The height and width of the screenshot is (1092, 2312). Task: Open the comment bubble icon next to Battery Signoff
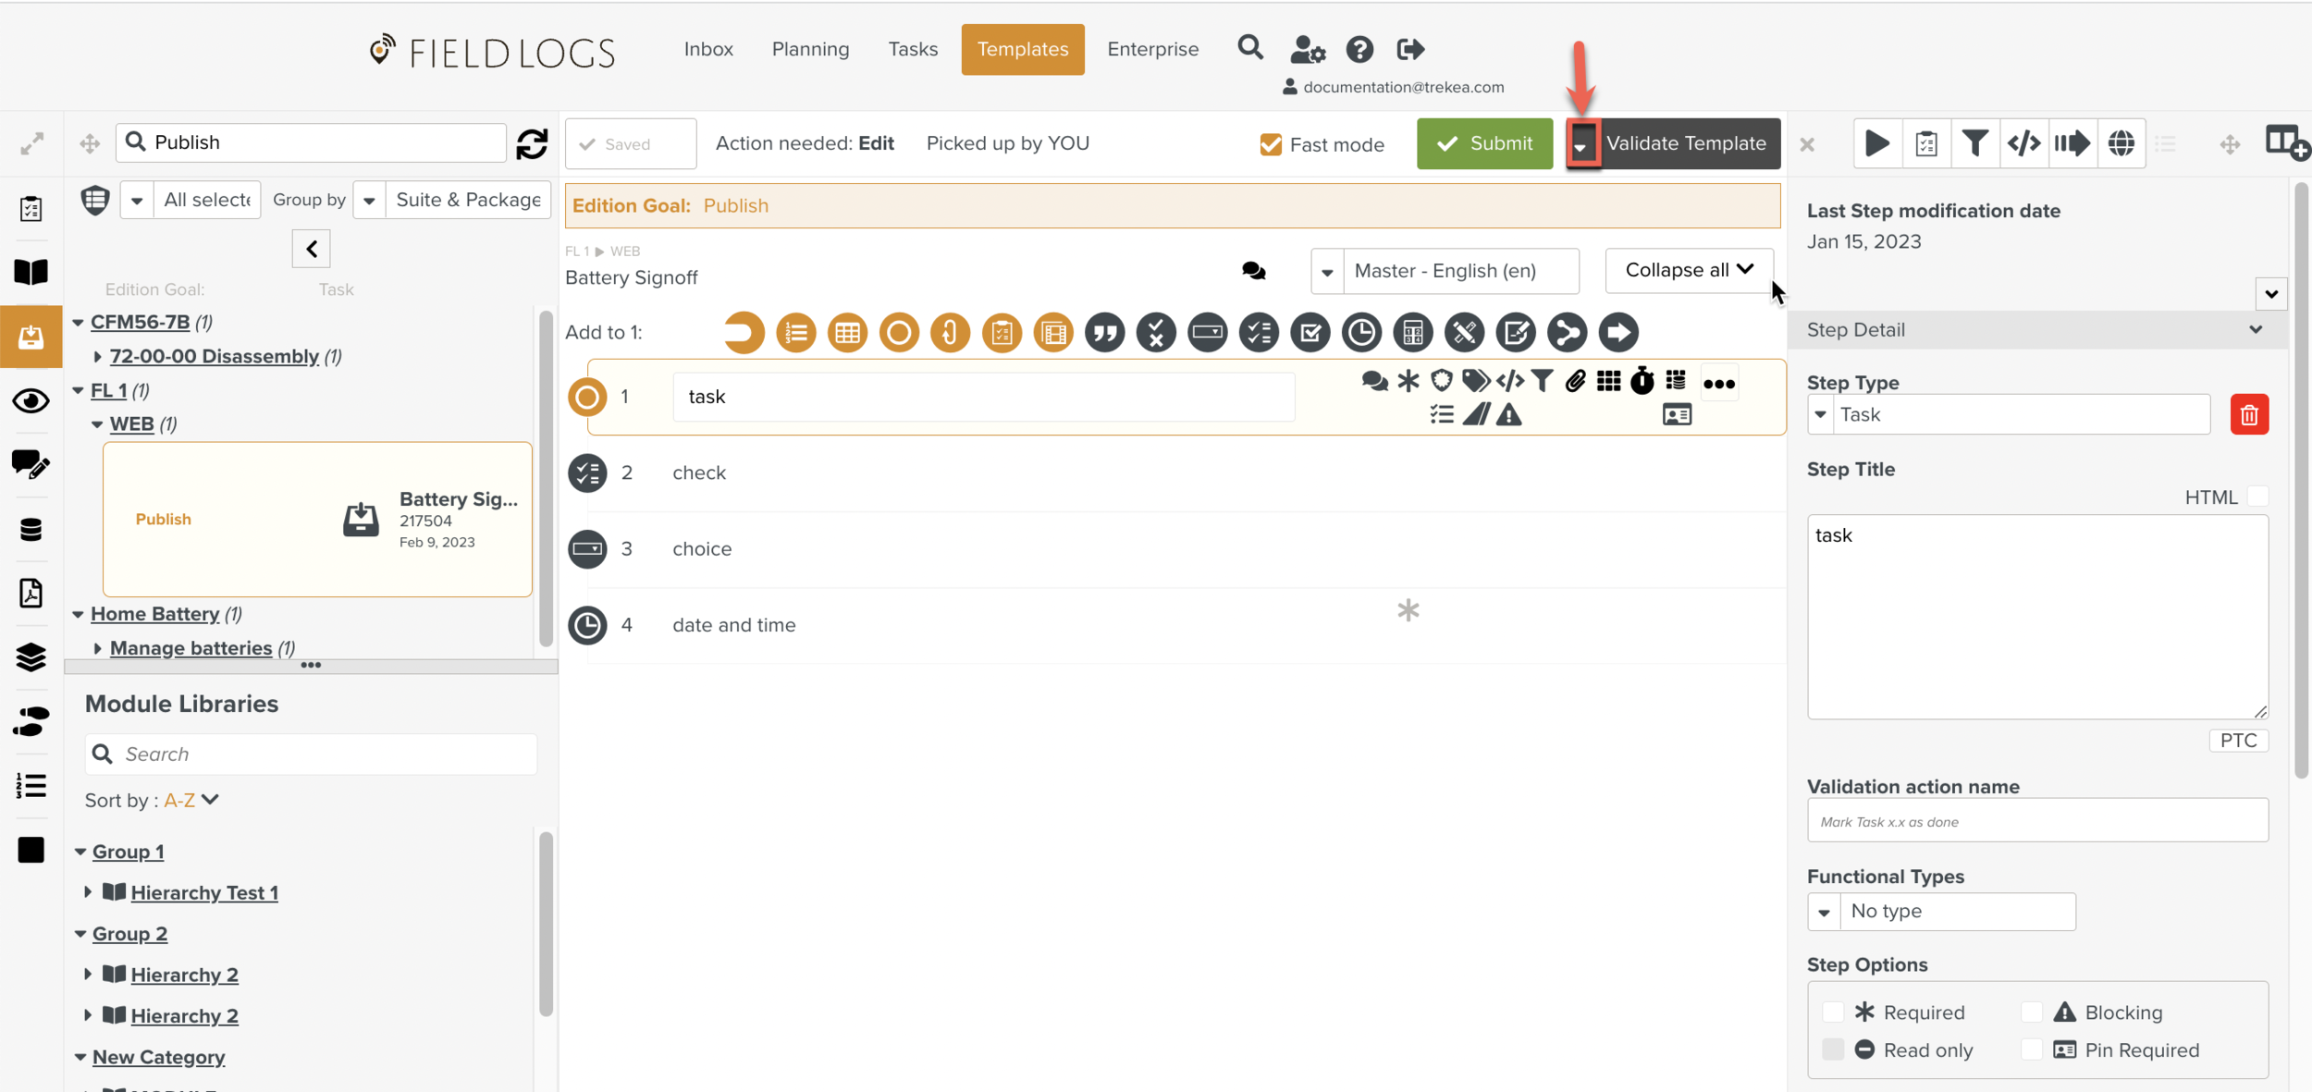click(x=1253, y=270)
